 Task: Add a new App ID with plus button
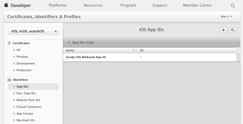pos(223,30)
